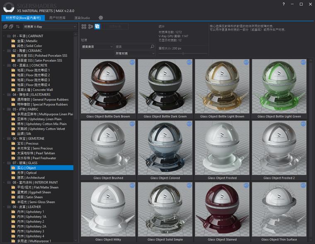Click the folder icon beside Precious
The width and height of the screenshot is (315, 244).
click(13, 143)
